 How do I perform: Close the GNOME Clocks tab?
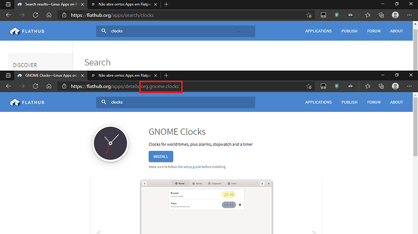click(x=82, y=76)
